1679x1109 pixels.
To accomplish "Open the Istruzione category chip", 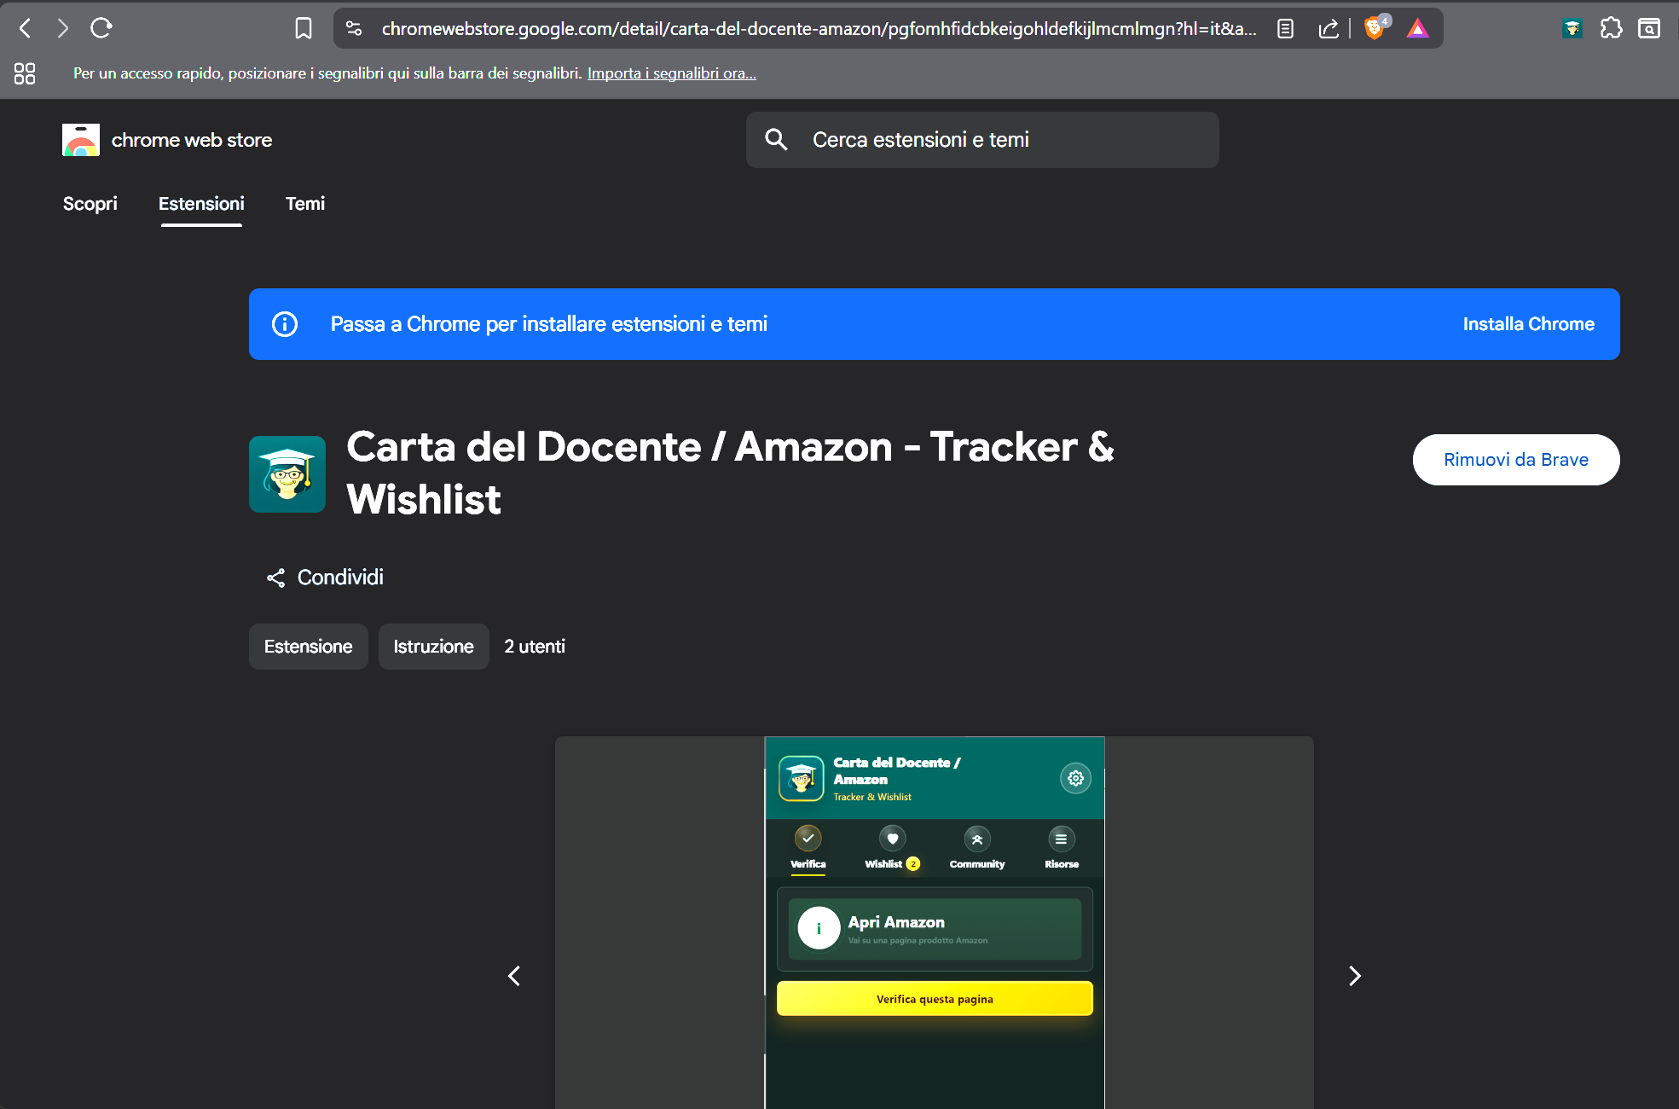I will tap(434, 647).
